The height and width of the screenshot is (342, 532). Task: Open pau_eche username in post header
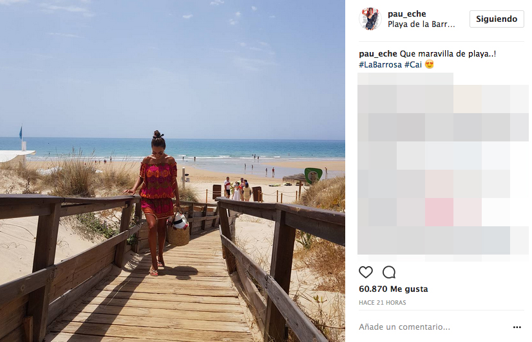pyautogui.click(x=407, y=14)
